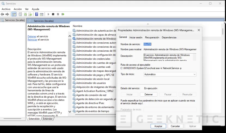Click the gear icon of Agente de directiva IPsec

tap(74, 103)
